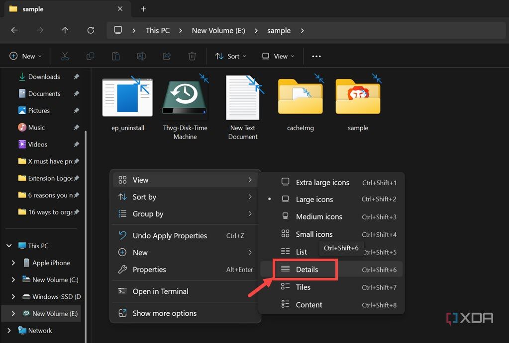
Task: Expand the Network tree node
Action: (x=9, y=331)
